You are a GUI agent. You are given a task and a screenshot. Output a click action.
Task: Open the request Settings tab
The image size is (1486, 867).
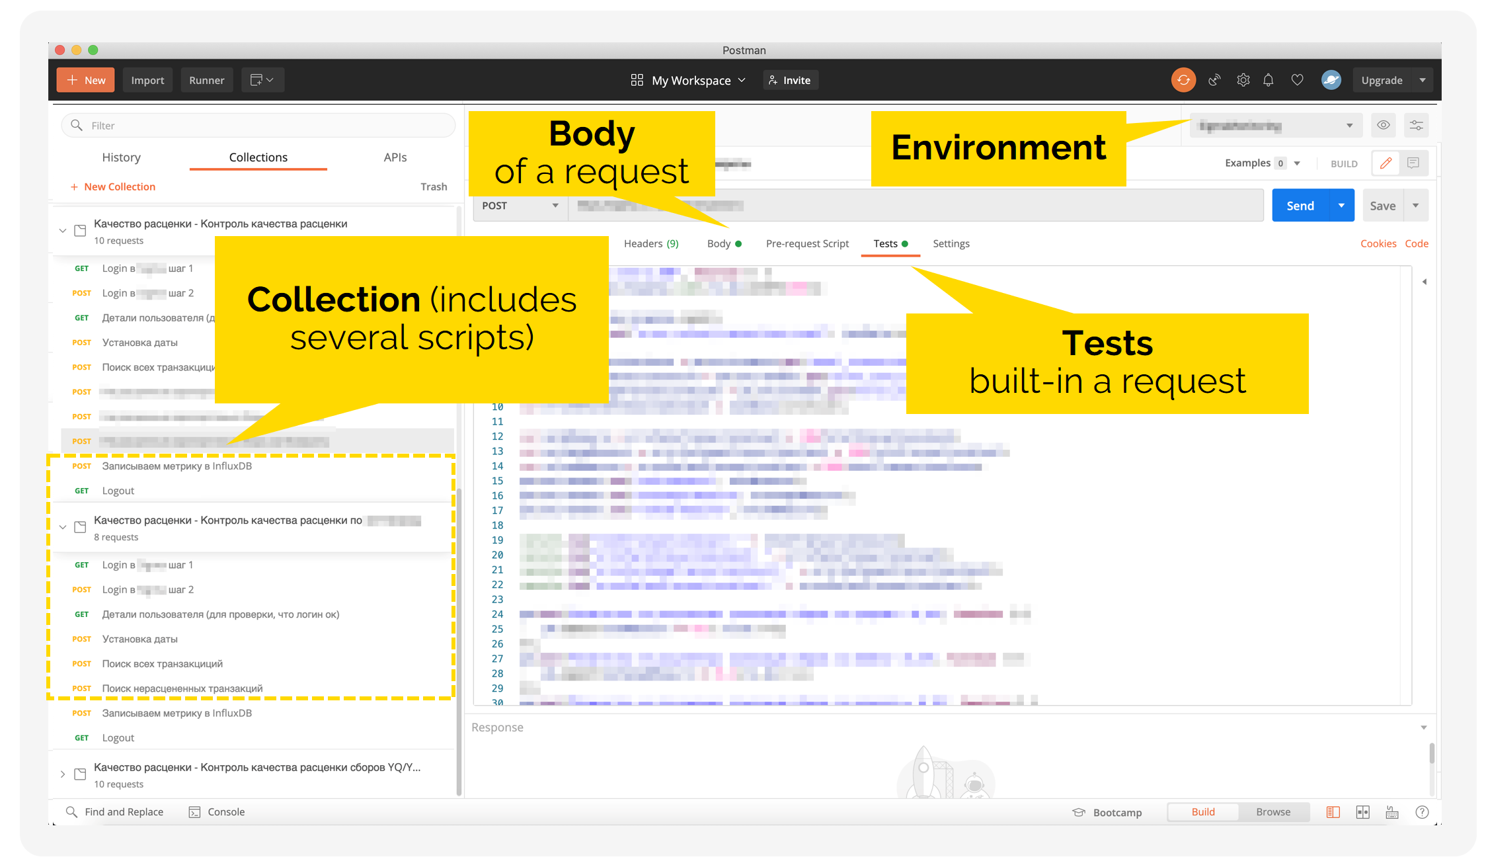point(951,243)
